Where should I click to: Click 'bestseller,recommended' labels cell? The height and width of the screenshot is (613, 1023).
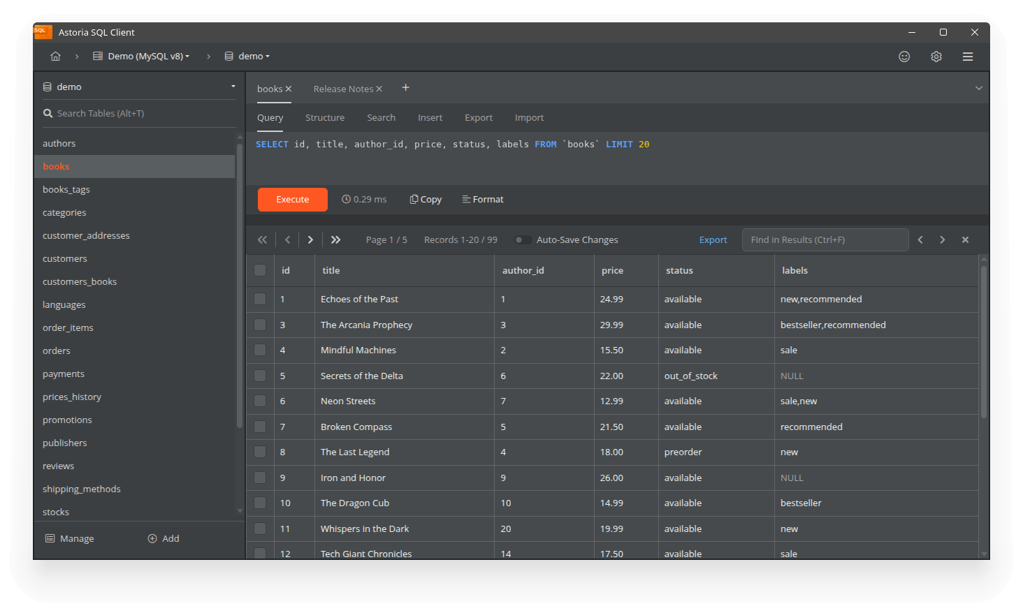[876, 325]
